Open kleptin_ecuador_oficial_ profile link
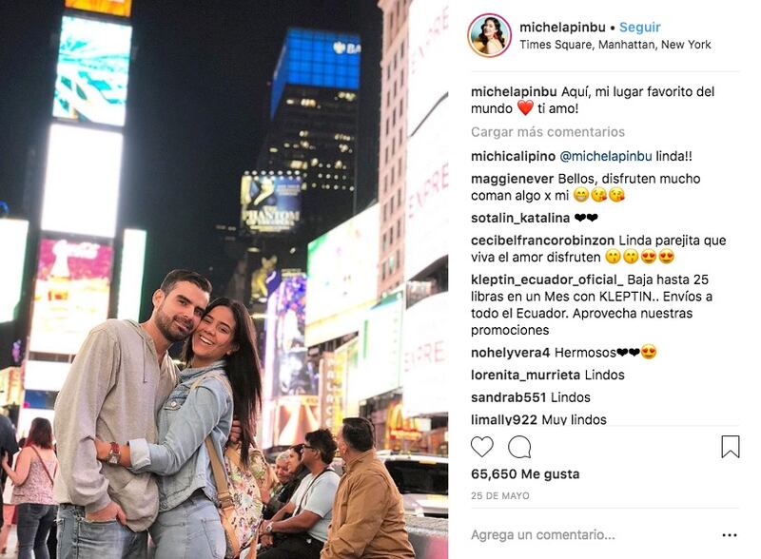The image size is (761, 559). pos(547,279)
